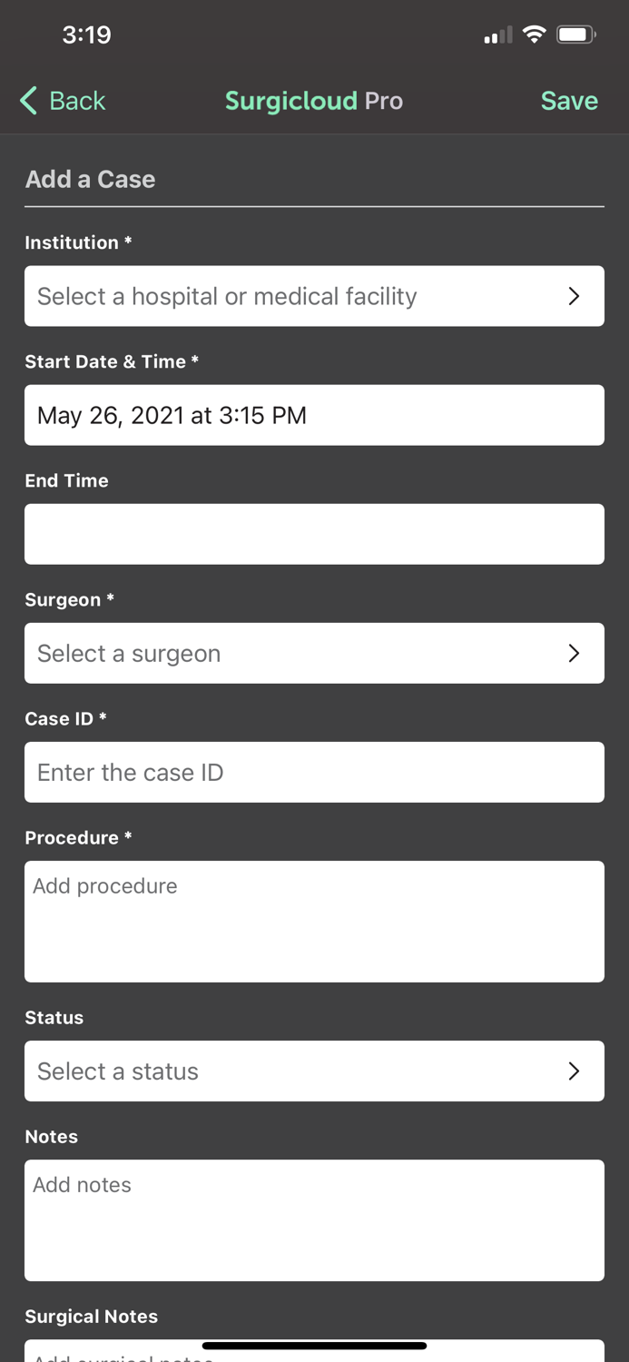The width and height of the screenshot is (629, 1362).
Task: Select the Start Date & Time field
Action: coord(314,415)
